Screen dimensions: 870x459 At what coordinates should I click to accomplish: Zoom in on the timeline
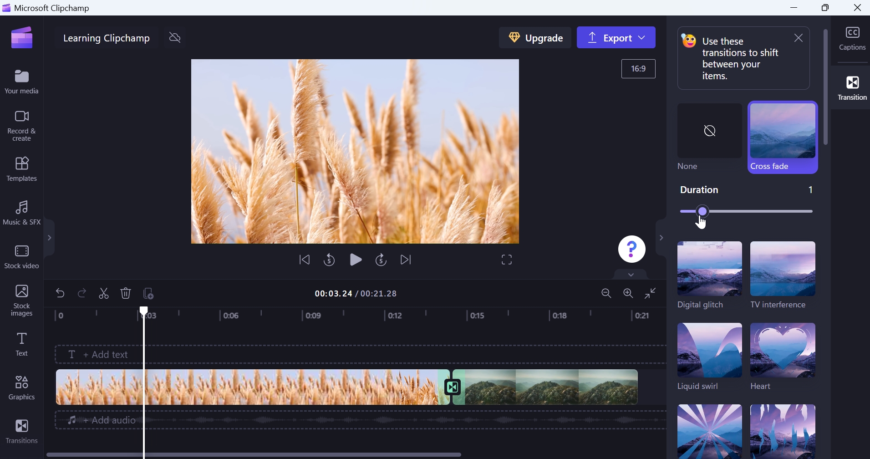pos(629,293)
